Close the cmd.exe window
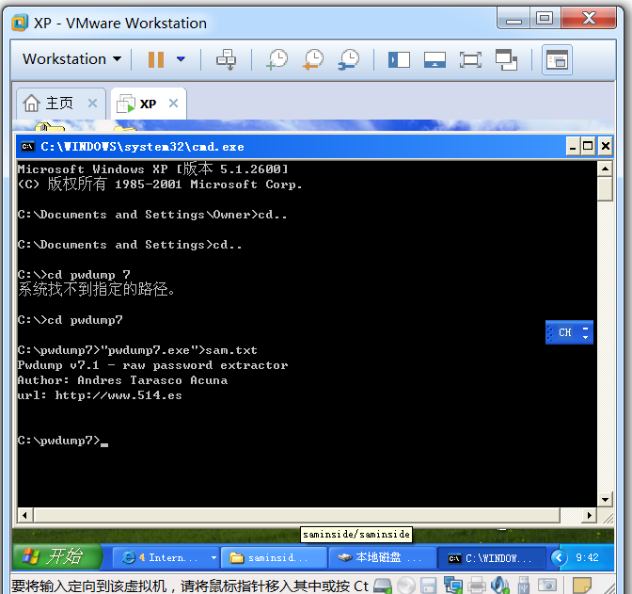Viewport: 632px width, 594px height. pyautogui.click(x=605, y=146)
